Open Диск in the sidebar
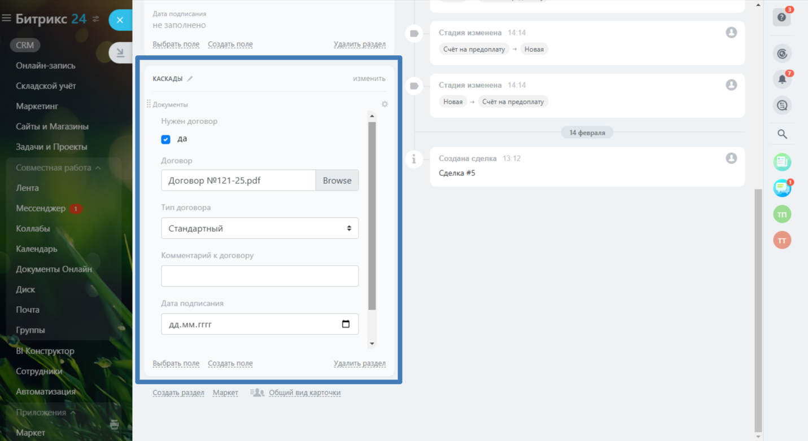 tap(25, 289)
